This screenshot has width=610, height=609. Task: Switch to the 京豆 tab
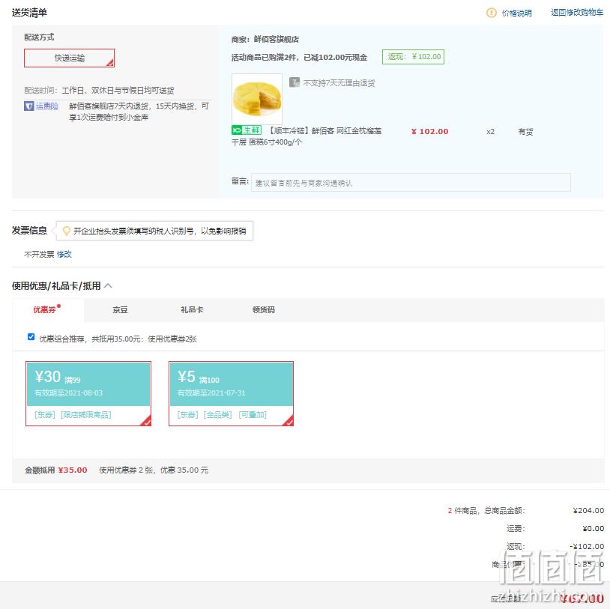click(x=120, y=310)
